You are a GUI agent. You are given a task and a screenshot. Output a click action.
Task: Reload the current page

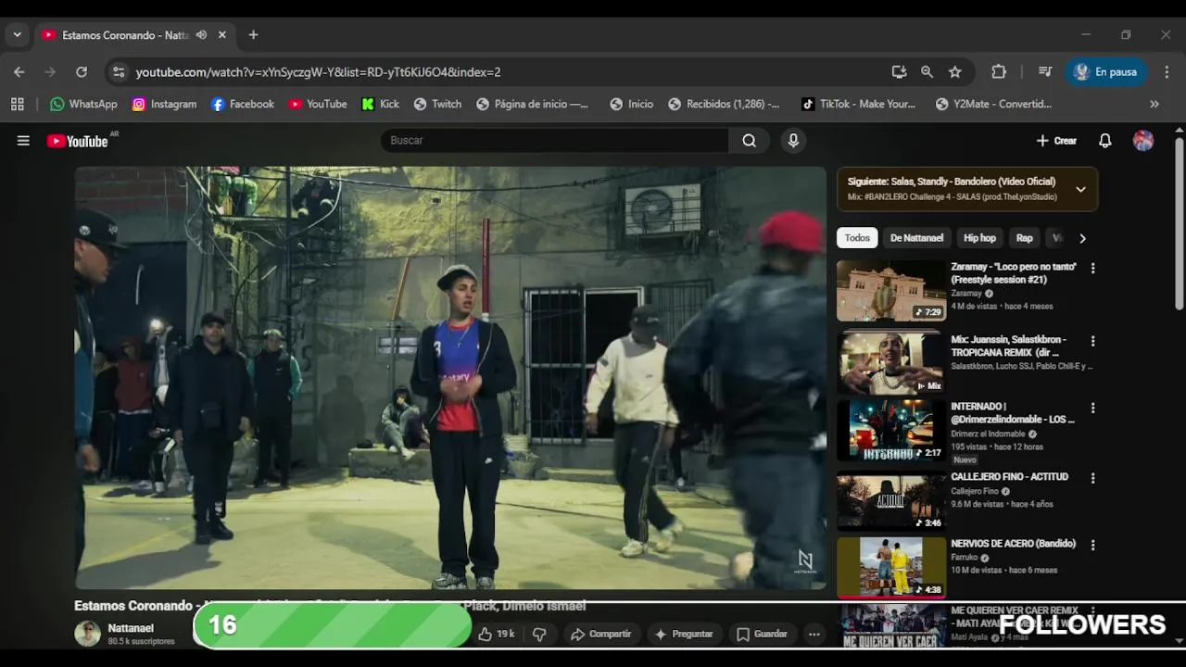click(x=82, y=71)
